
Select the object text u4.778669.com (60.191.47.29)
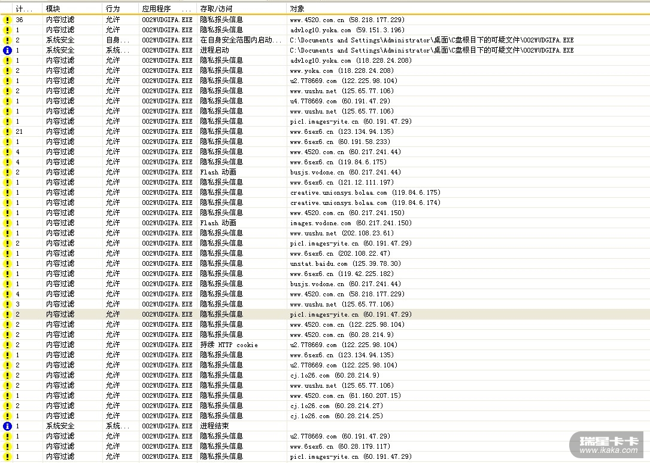[x=340, y=101]
